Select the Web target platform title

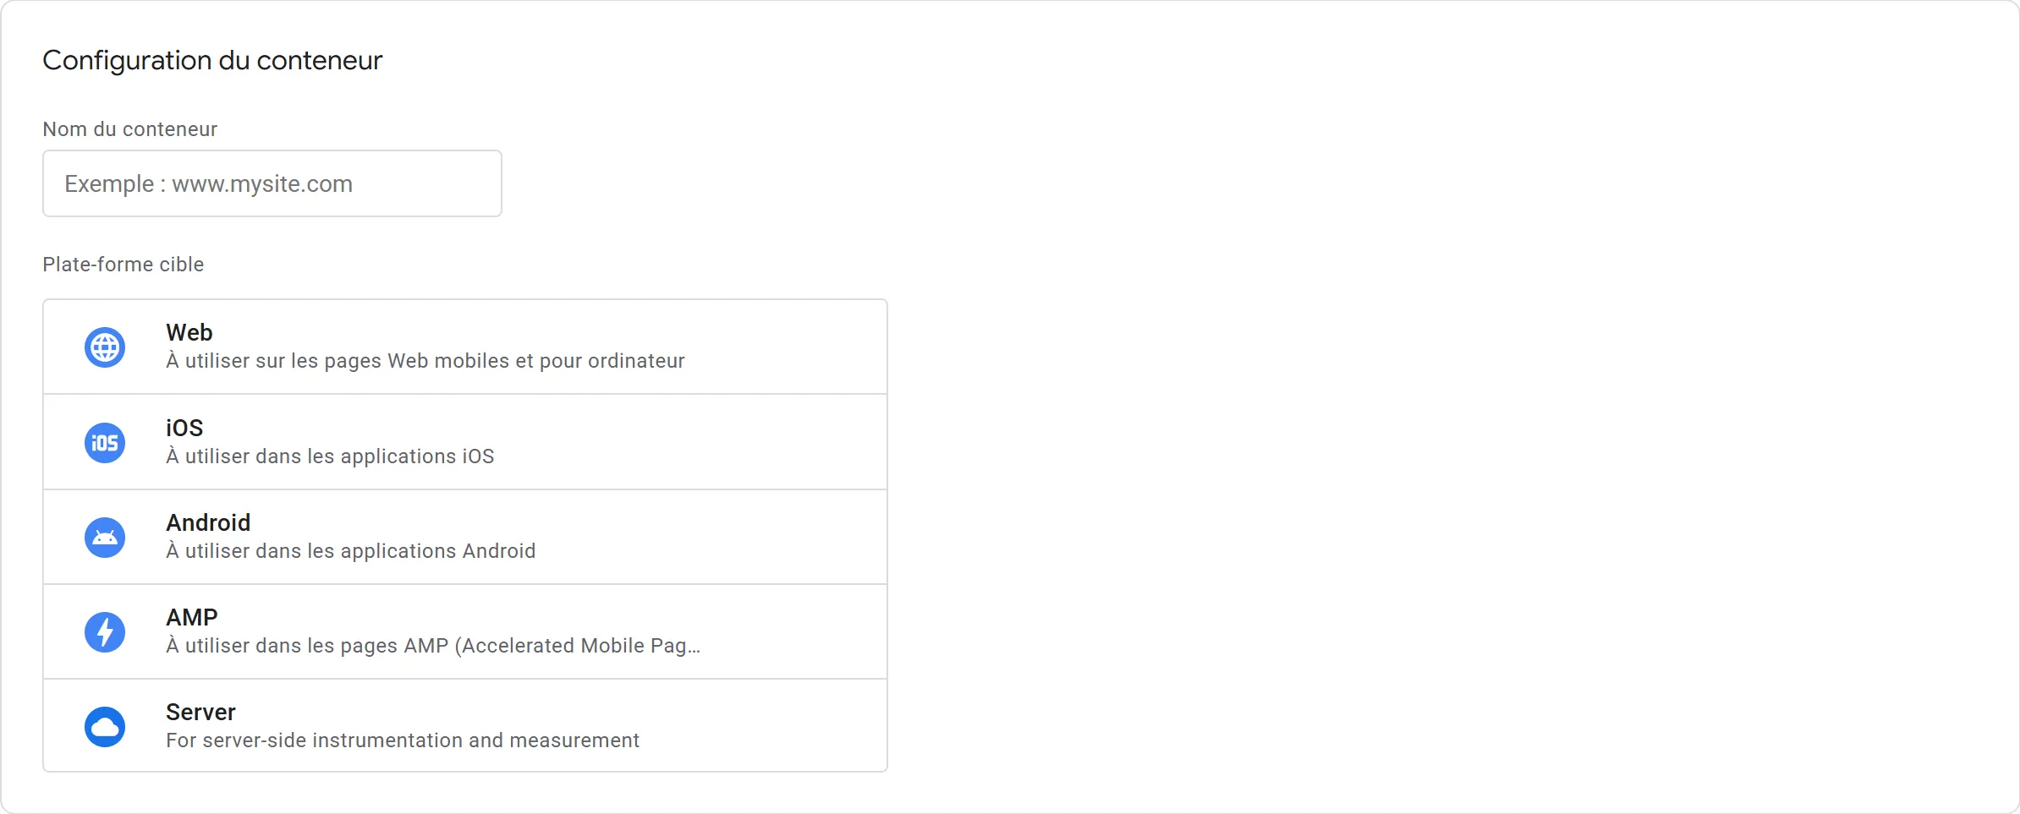189,332
